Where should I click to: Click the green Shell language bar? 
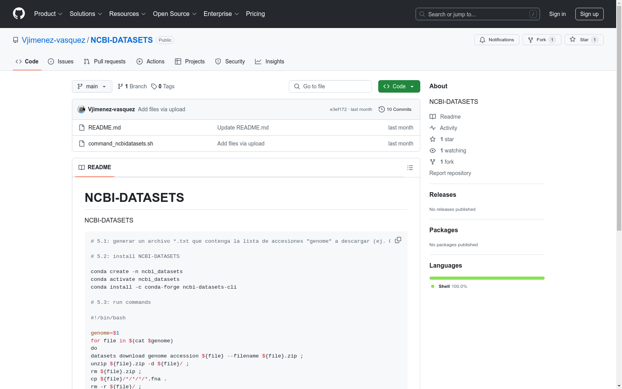click(487, 278)
